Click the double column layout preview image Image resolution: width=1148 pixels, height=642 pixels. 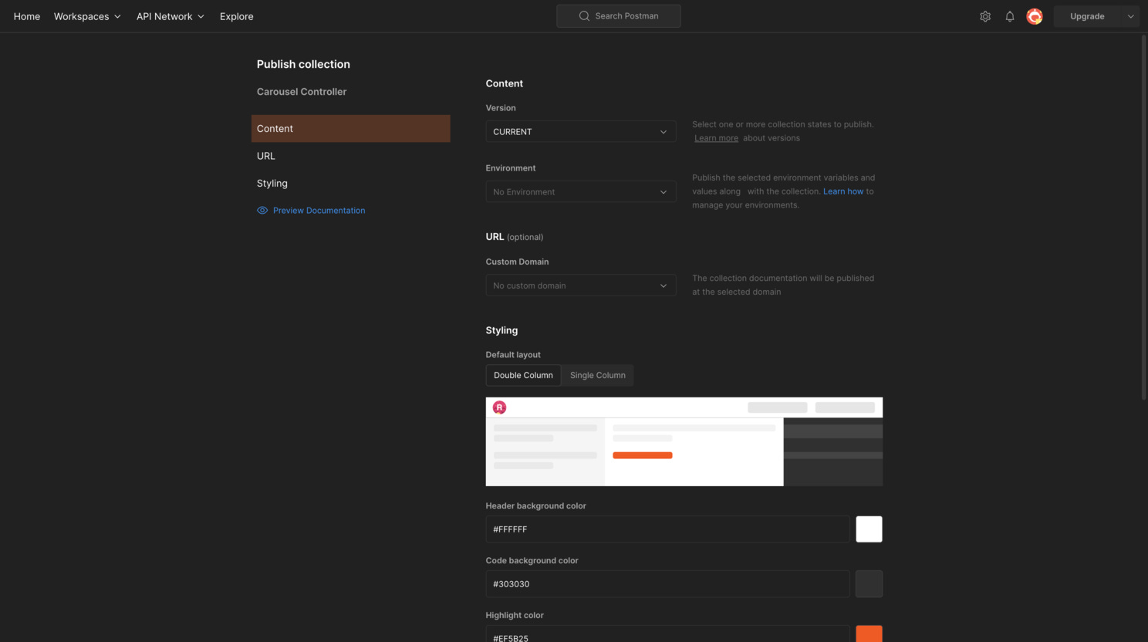(x=684, y=441)
